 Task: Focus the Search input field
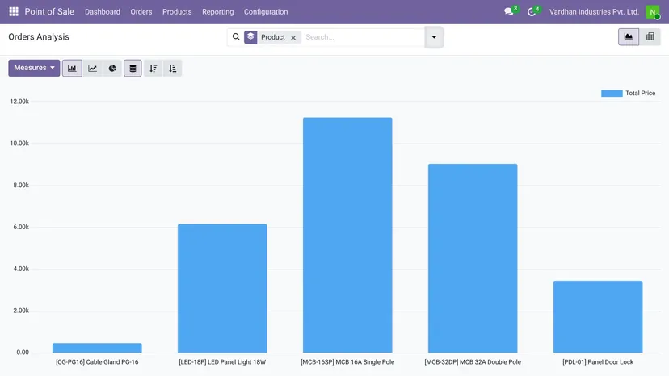pyautogui.click(x=364, y=37)
